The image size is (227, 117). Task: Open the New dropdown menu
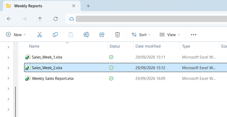pyautogui.click(x=16, y=35)
